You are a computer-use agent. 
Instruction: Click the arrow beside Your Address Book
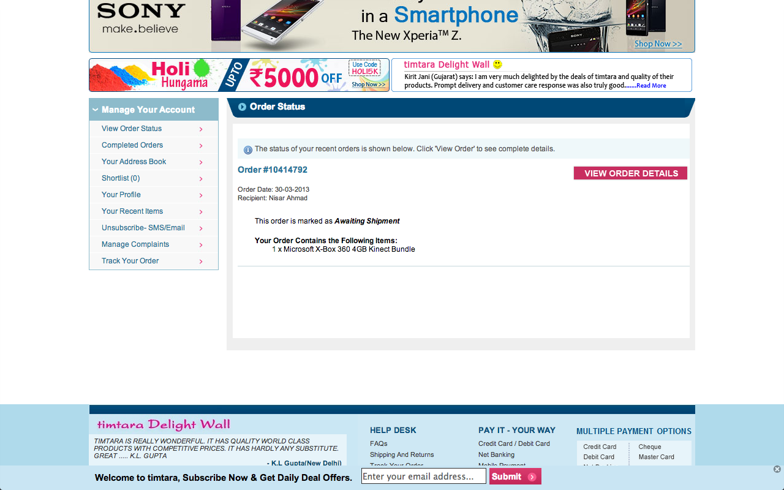[x=201, y=162]
